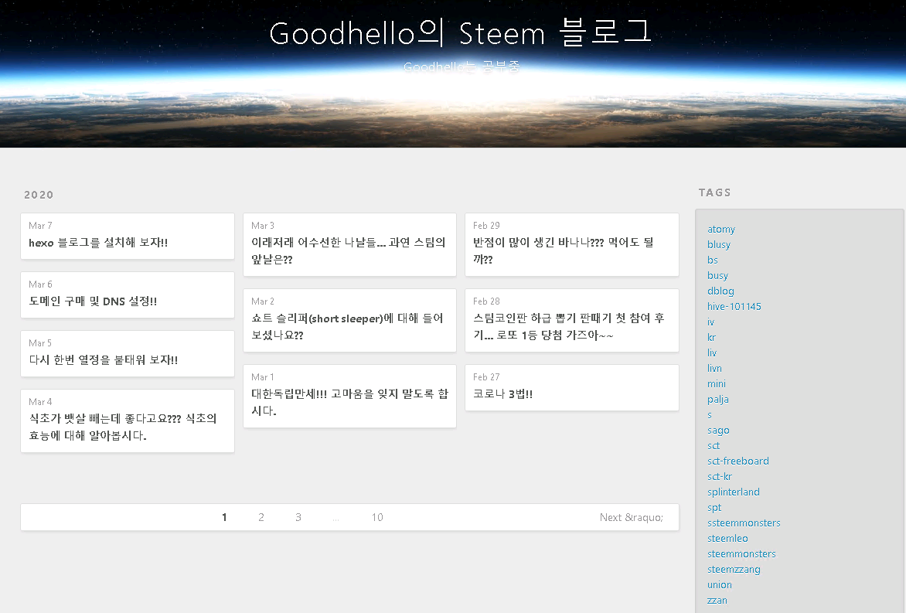Filter by the single-letter tag s

[710, 415]
